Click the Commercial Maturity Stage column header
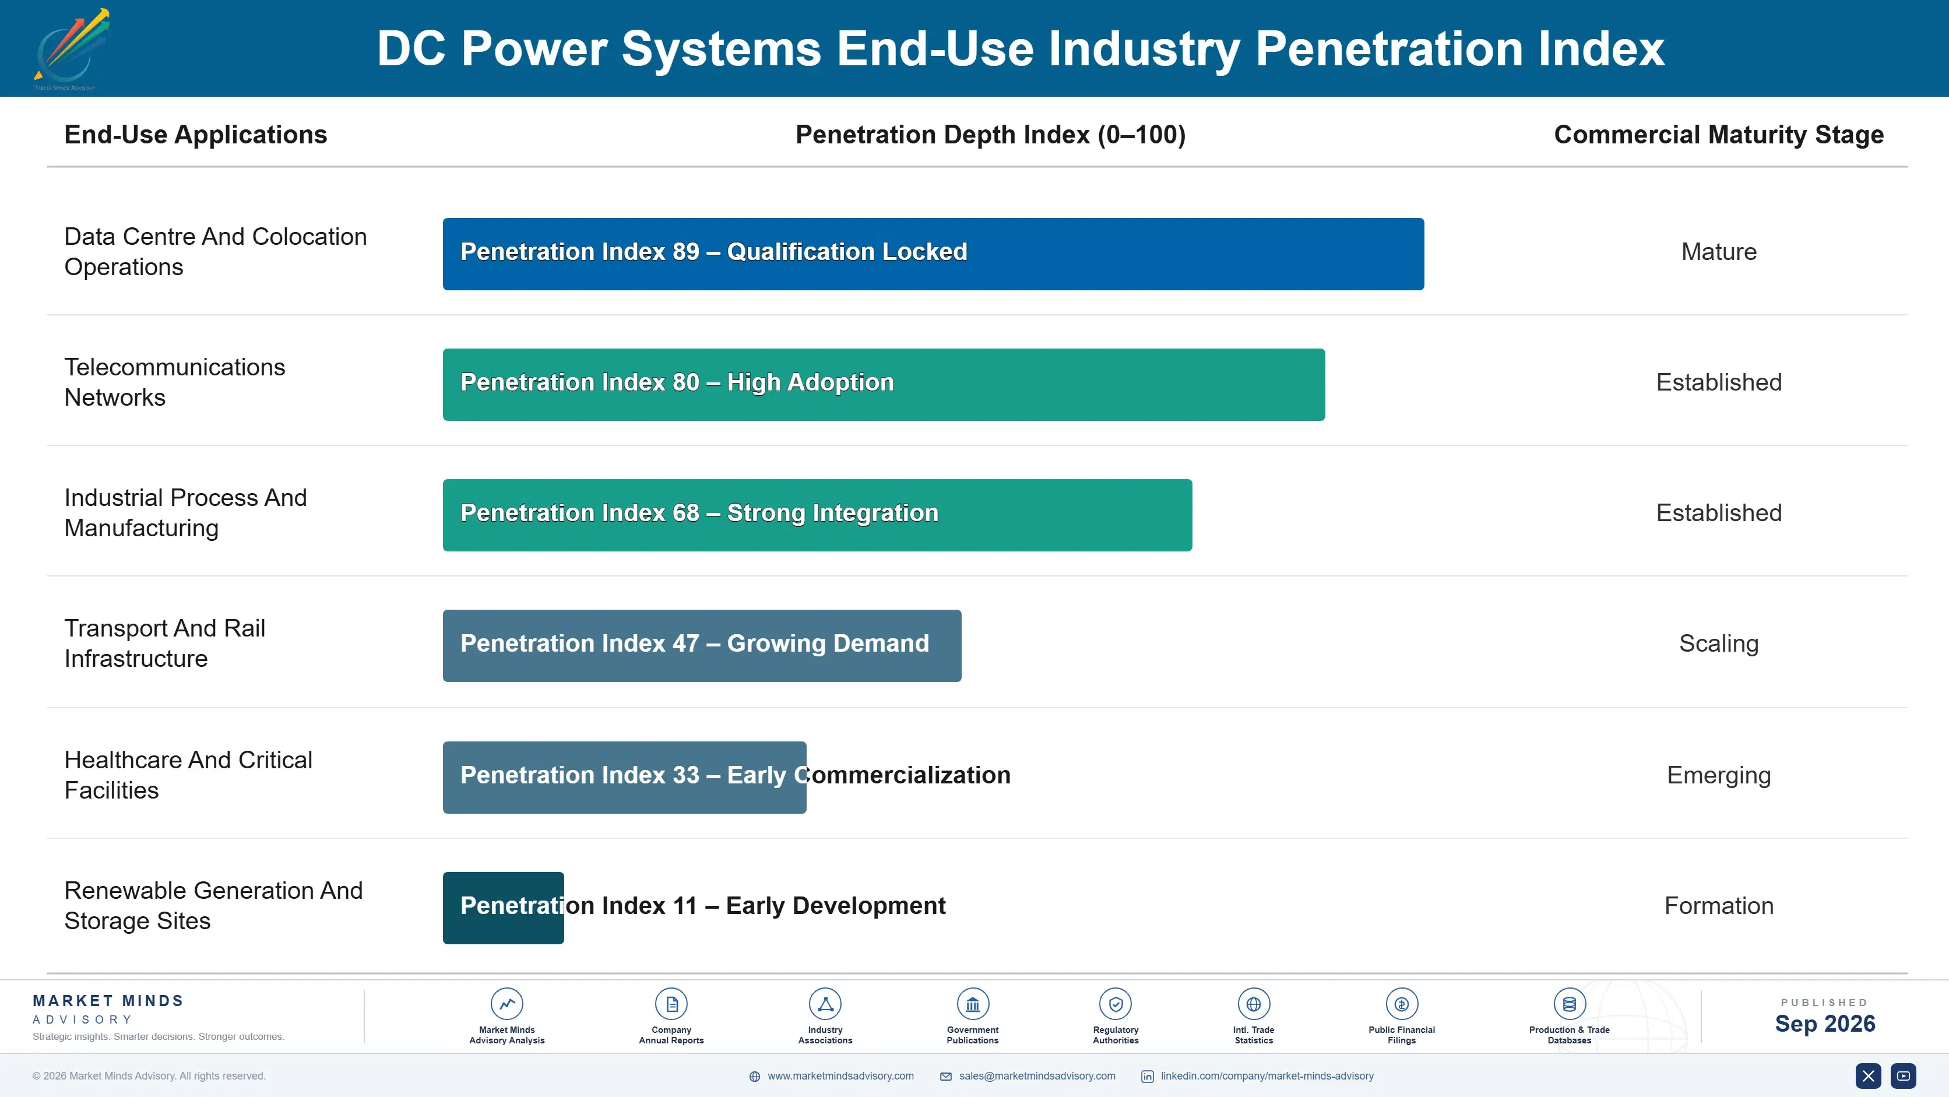 pyautogui.click(x=1718, y=135)
